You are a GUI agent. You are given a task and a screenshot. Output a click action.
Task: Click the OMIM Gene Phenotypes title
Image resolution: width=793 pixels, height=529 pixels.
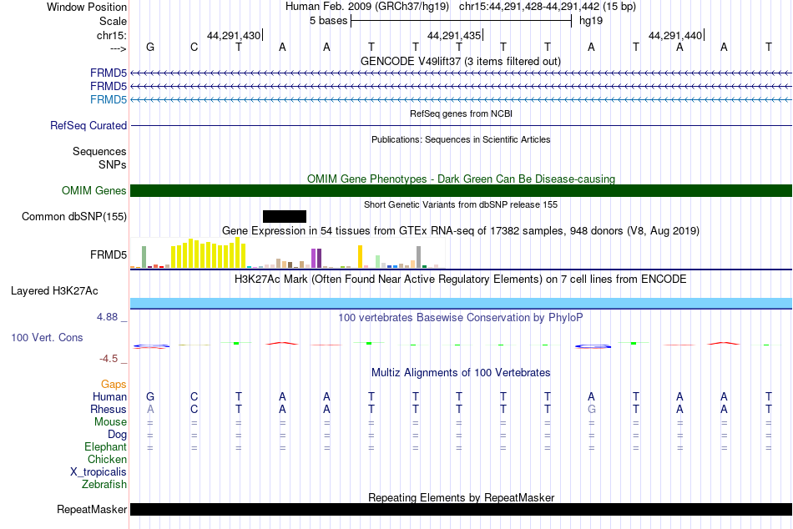pyautogui.click(x=461, y=179)
